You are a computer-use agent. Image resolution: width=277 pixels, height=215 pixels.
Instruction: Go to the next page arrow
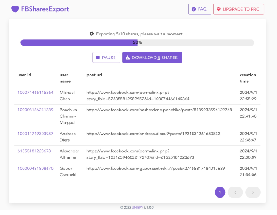[253, 192]
